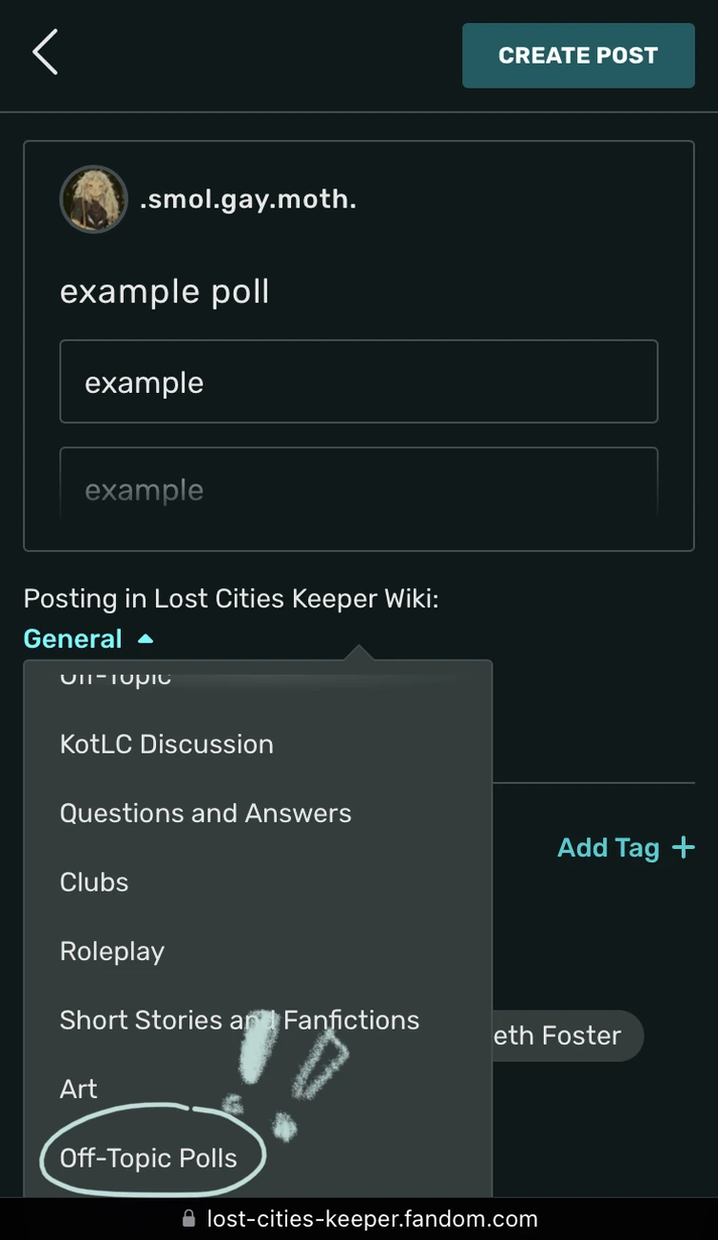Viewport: 718px width, 1240px height.
Task: Select Questions and Answers category
Action: click(x=205, y=813)
